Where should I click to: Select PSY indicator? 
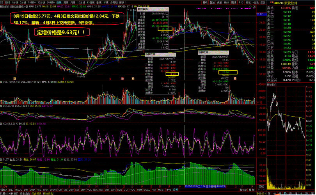[x=154, y=190]
